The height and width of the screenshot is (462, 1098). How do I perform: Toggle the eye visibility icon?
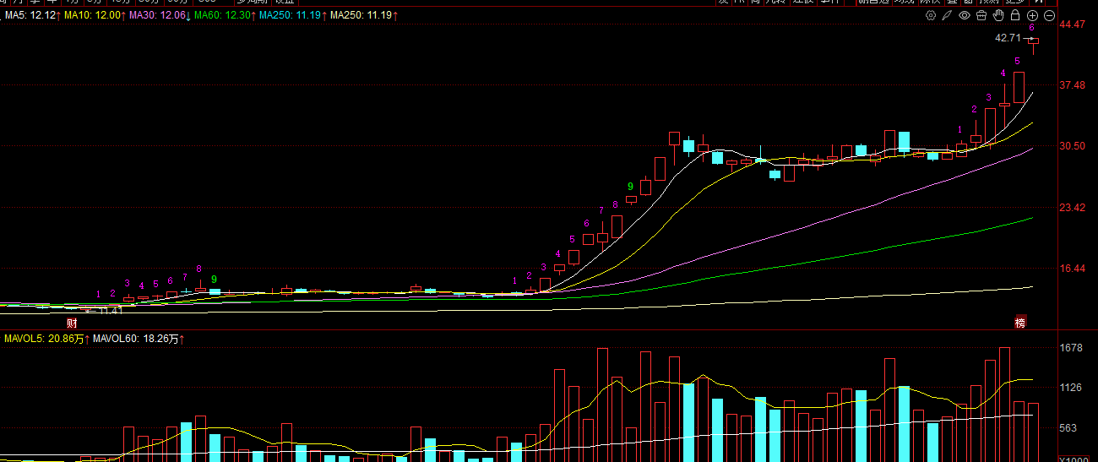pyautogui.click(x=965, y=15)
